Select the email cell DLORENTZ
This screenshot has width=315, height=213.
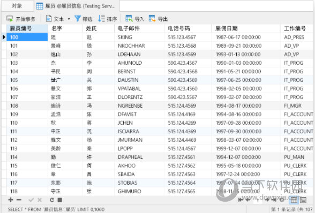139,97
